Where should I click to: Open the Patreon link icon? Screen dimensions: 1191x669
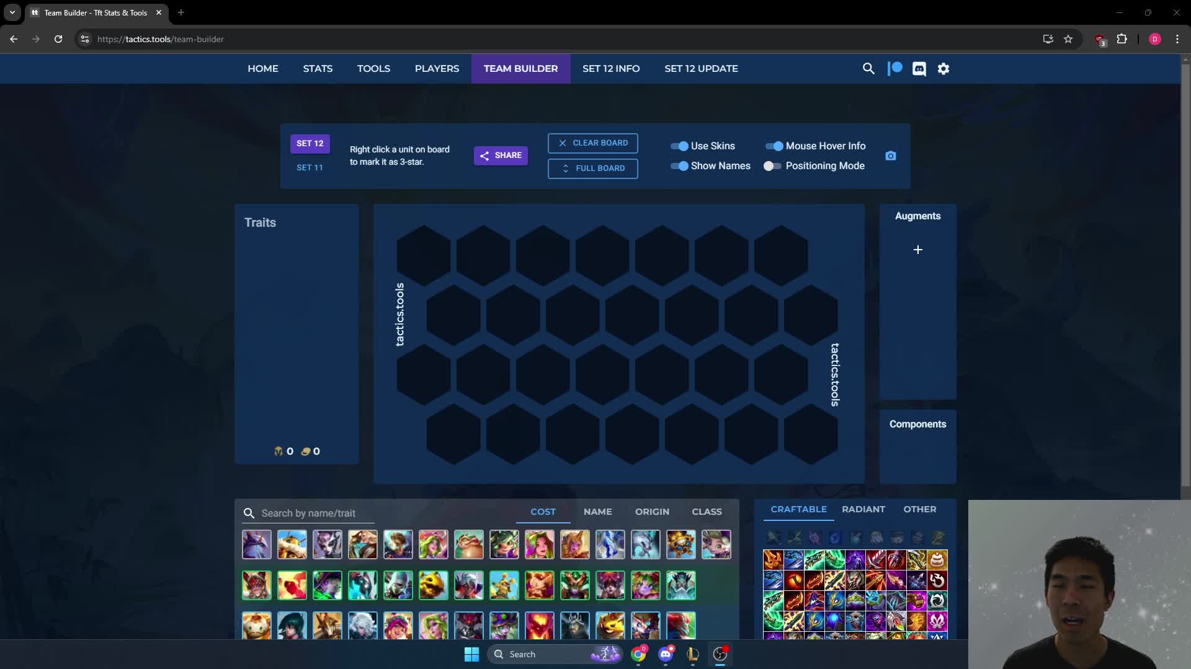point(894,69)
